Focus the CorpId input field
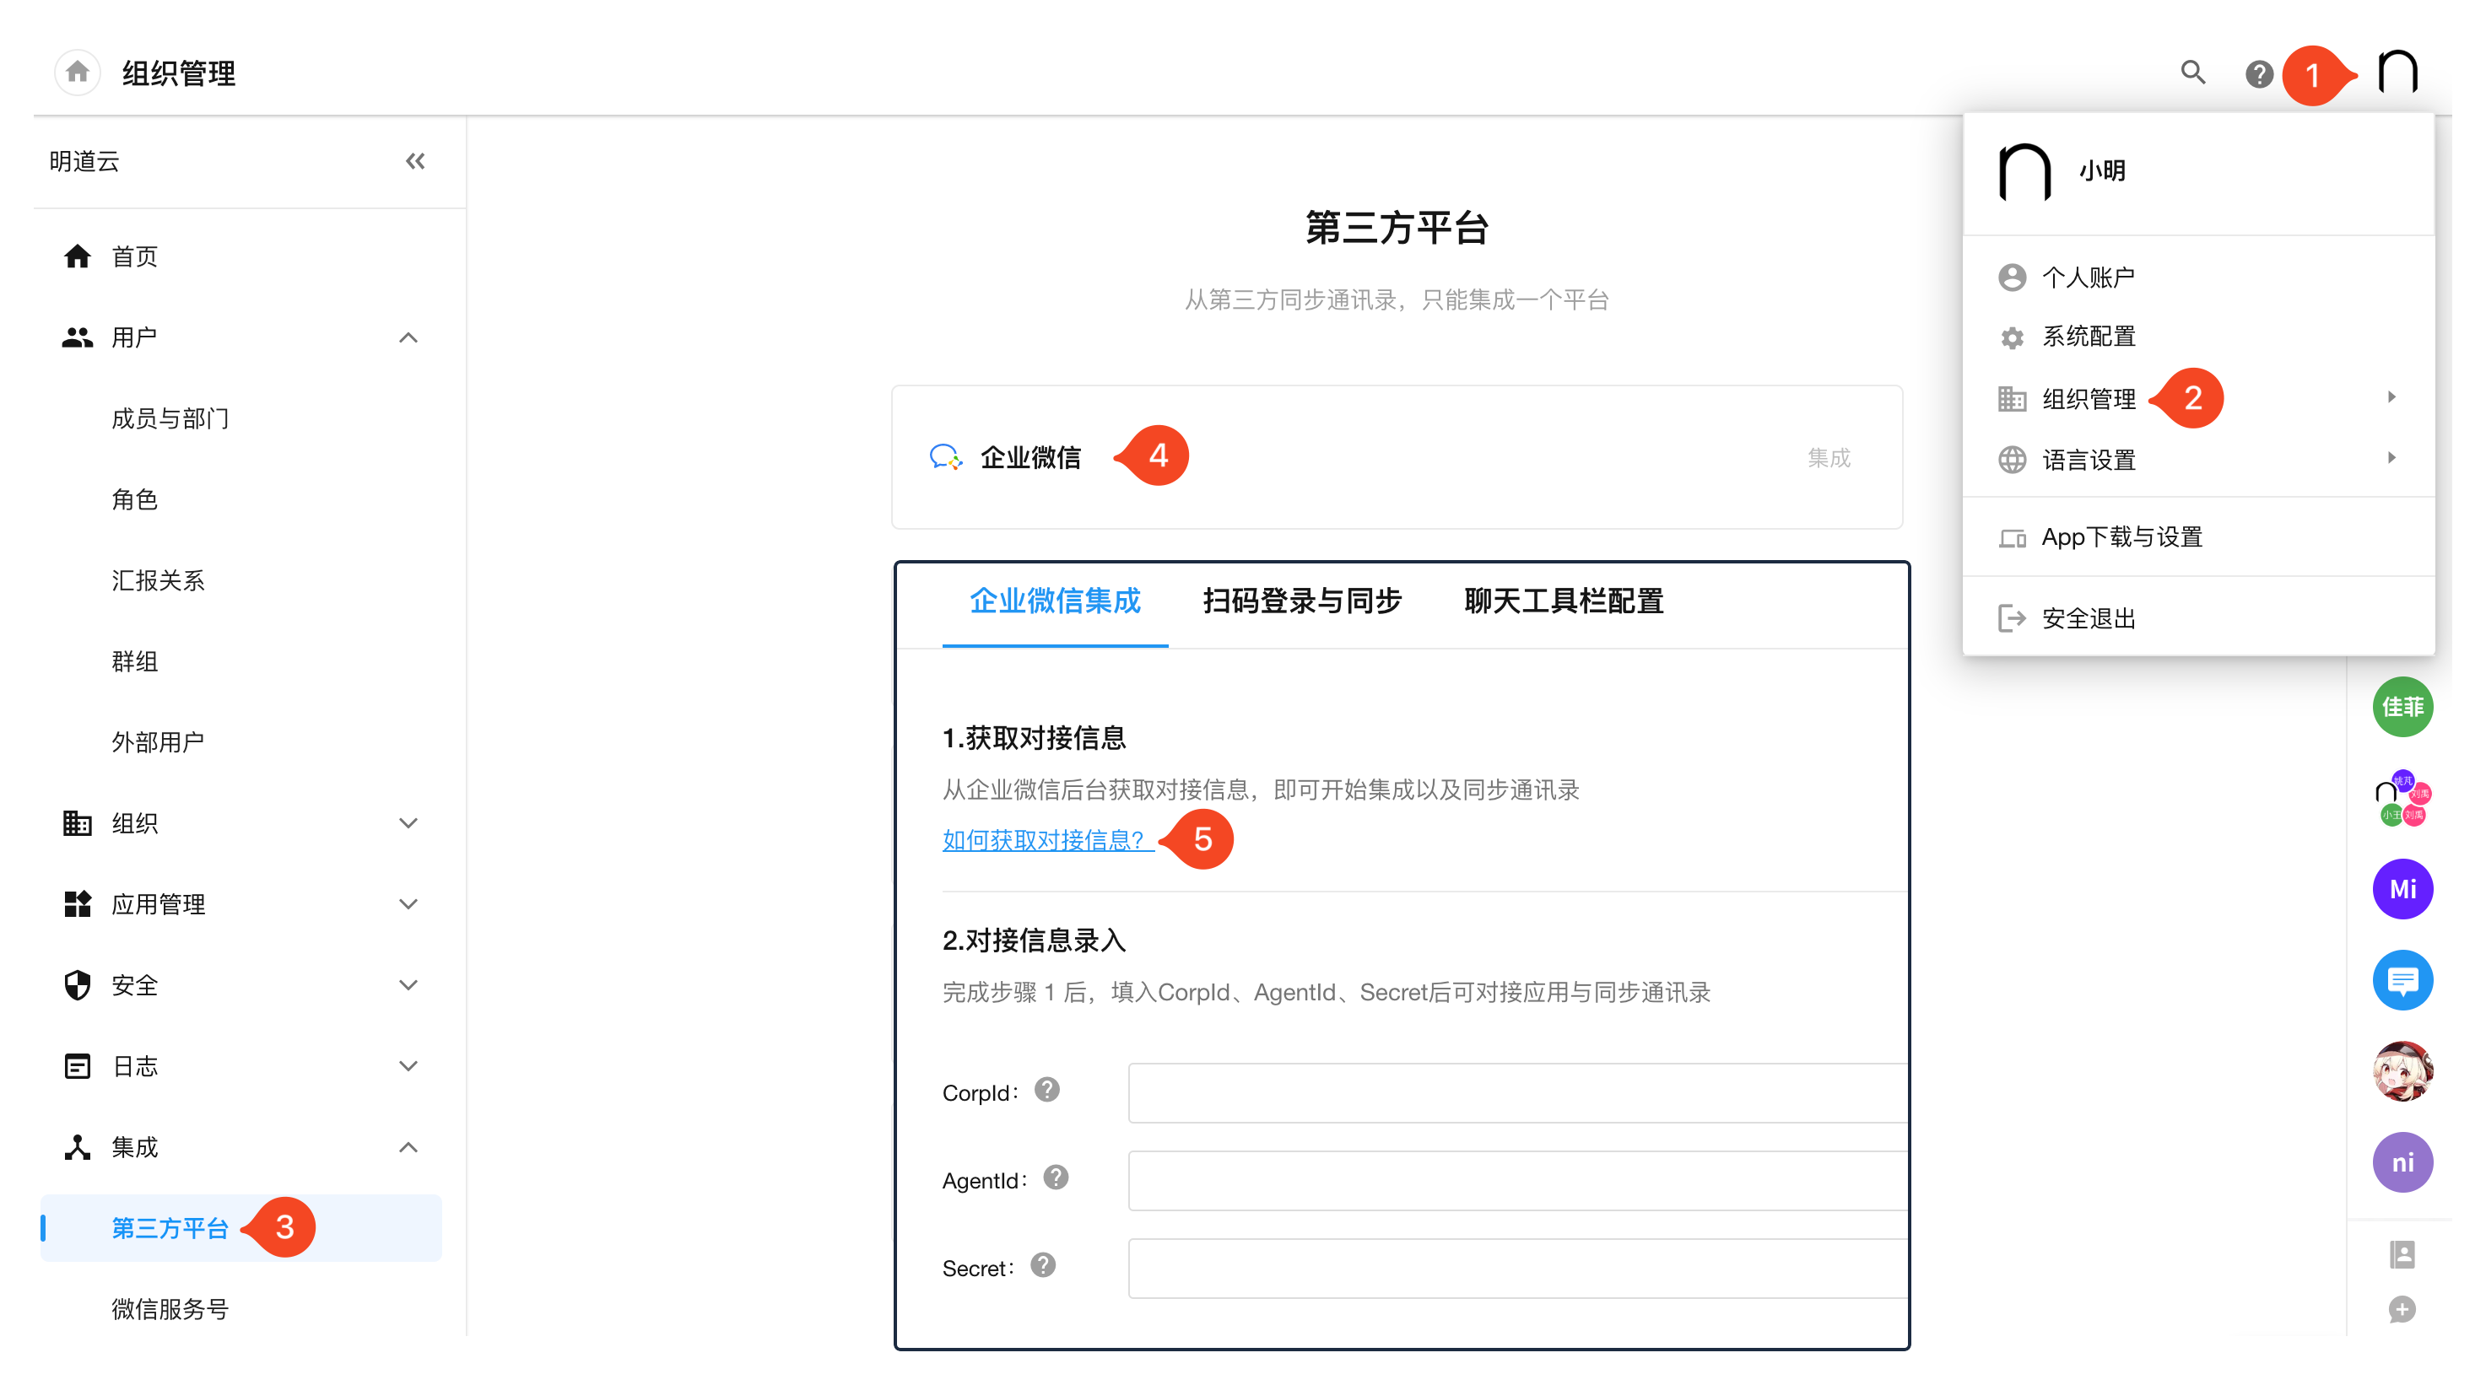Screen dimensions: 2486x1385 (1517, 1091)
